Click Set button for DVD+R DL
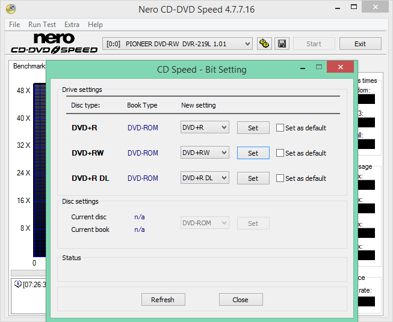Image resolution: width=393 pixels, height=322 pixels. [x=253, y=178]
